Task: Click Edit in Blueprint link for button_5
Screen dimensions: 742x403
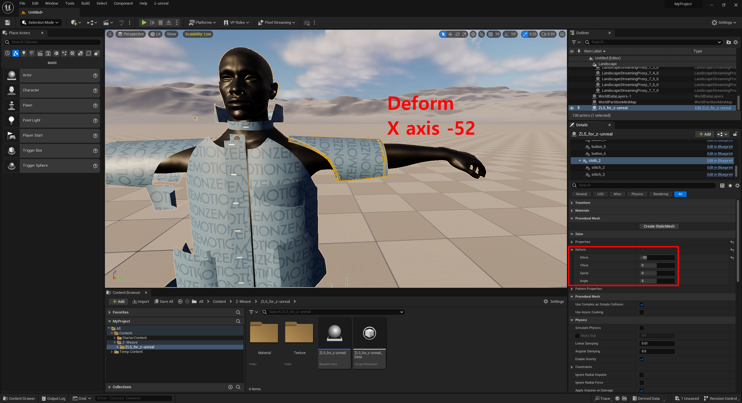Action: (720, 147)
